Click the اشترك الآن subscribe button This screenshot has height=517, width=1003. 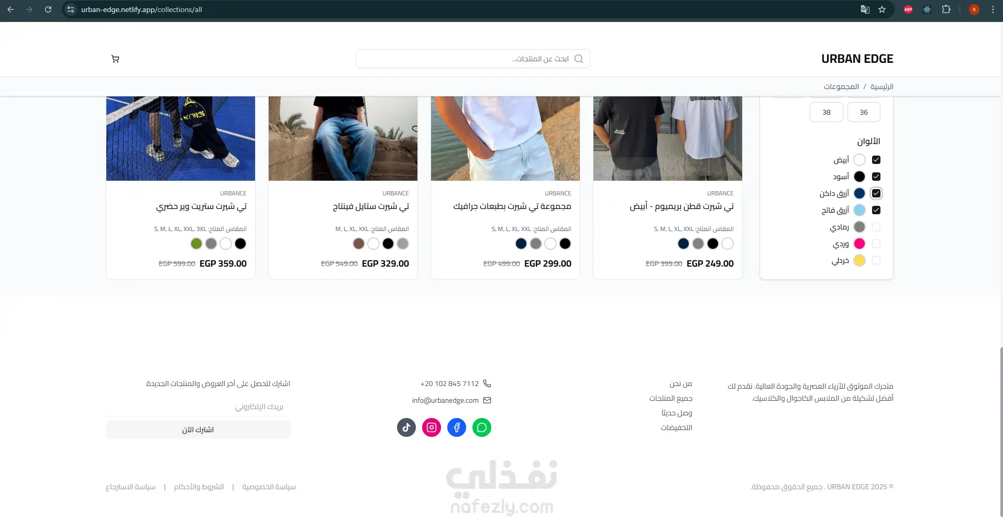[x=198, y=430]
